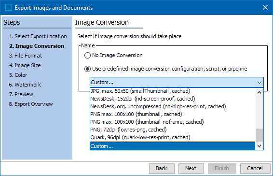Choose JPG, max. 50x50 smallThumbnail option
Viewport: 273px width, 176px height.
click(x=173, y=91)
